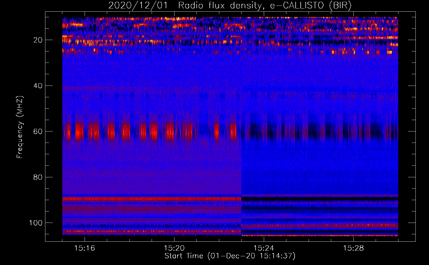Viewport: 429px width, 265px height.
Task: Click the 40 MHz tick label
Action: (38, 86)
